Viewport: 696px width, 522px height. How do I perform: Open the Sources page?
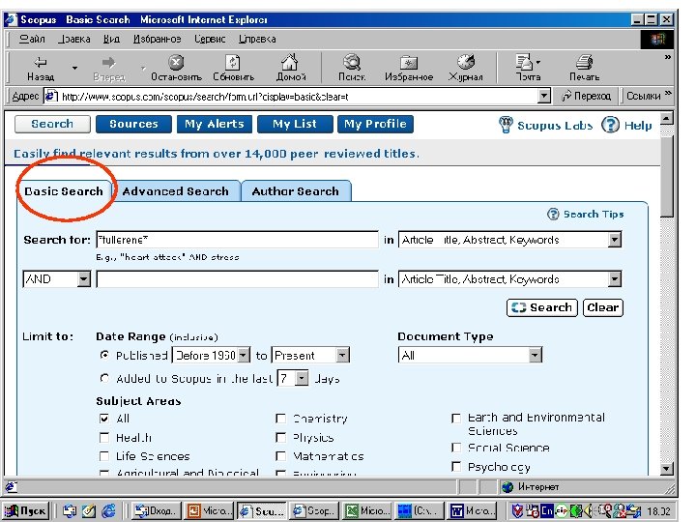coord(133,124)
